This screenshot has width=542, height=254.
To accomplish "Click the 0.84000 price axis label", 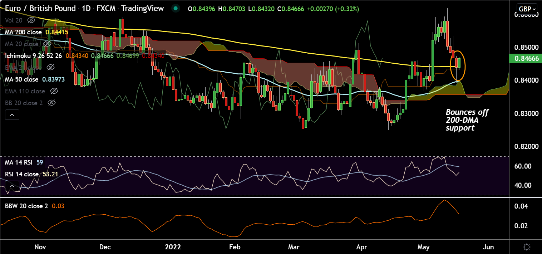I will point(526,80).
